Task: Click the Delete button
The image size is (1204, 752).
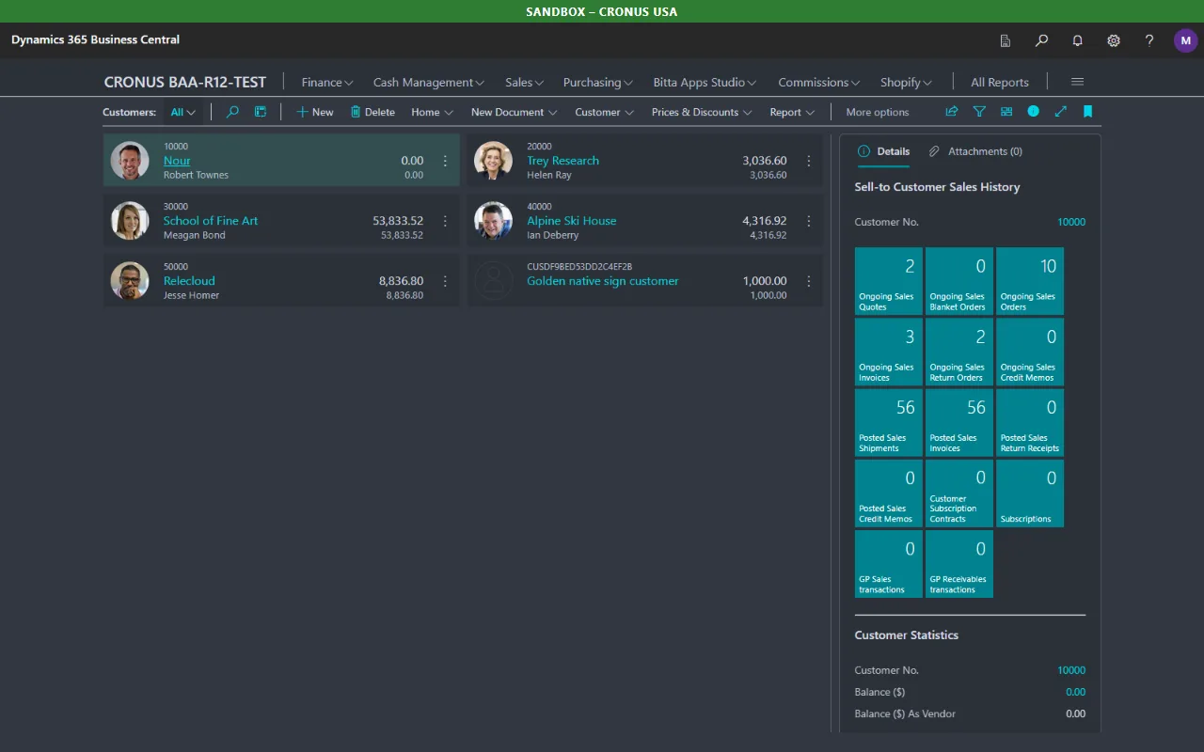Action: point(372,112)
